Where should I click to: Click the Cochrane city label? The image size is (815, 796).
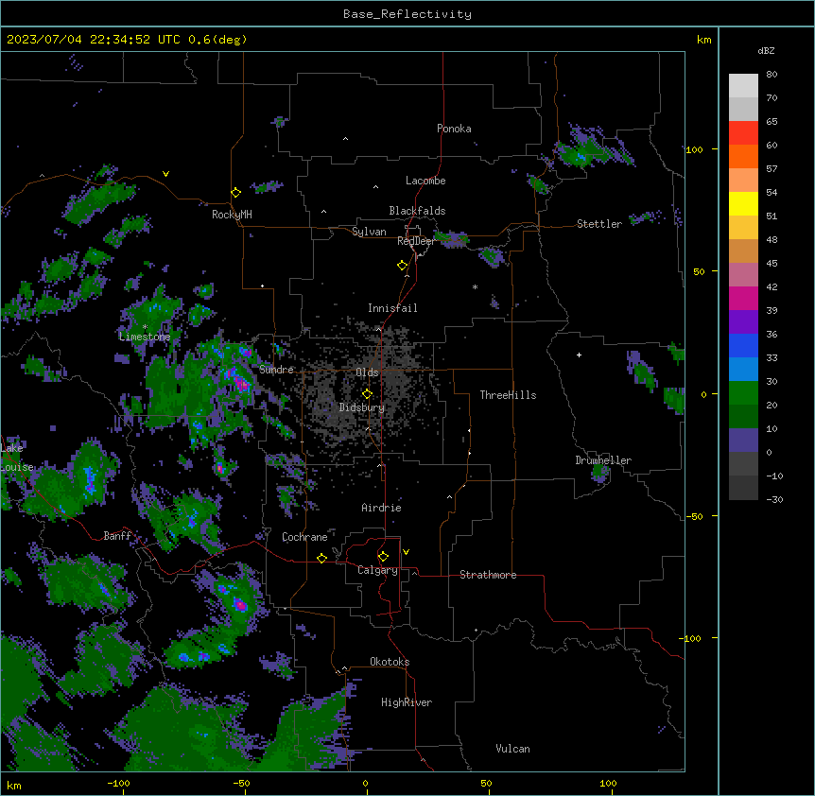pyautogui.click(x=304, y=537)
